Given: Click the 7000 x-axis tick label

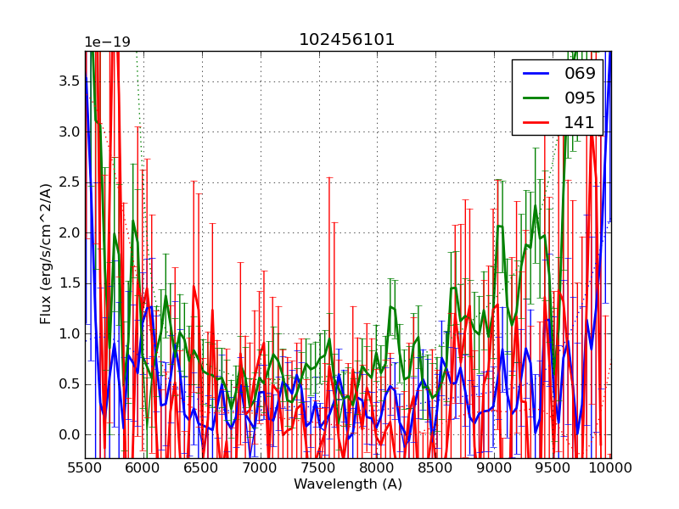Looking at the screenshot, I should (261, 468).
